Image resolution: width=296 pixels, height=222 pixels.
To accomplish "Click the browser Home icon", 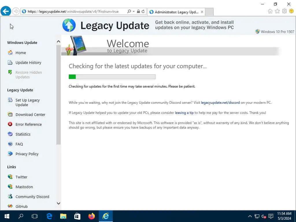I will click(270, 11).
